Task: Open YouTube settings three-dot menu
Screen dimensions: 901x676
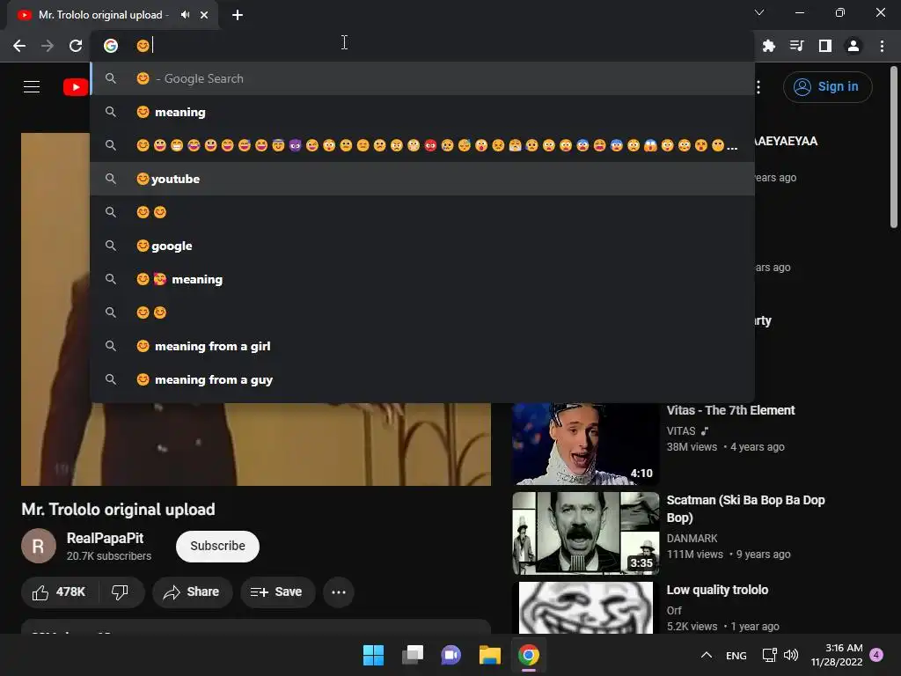Action: click(758, 87)
